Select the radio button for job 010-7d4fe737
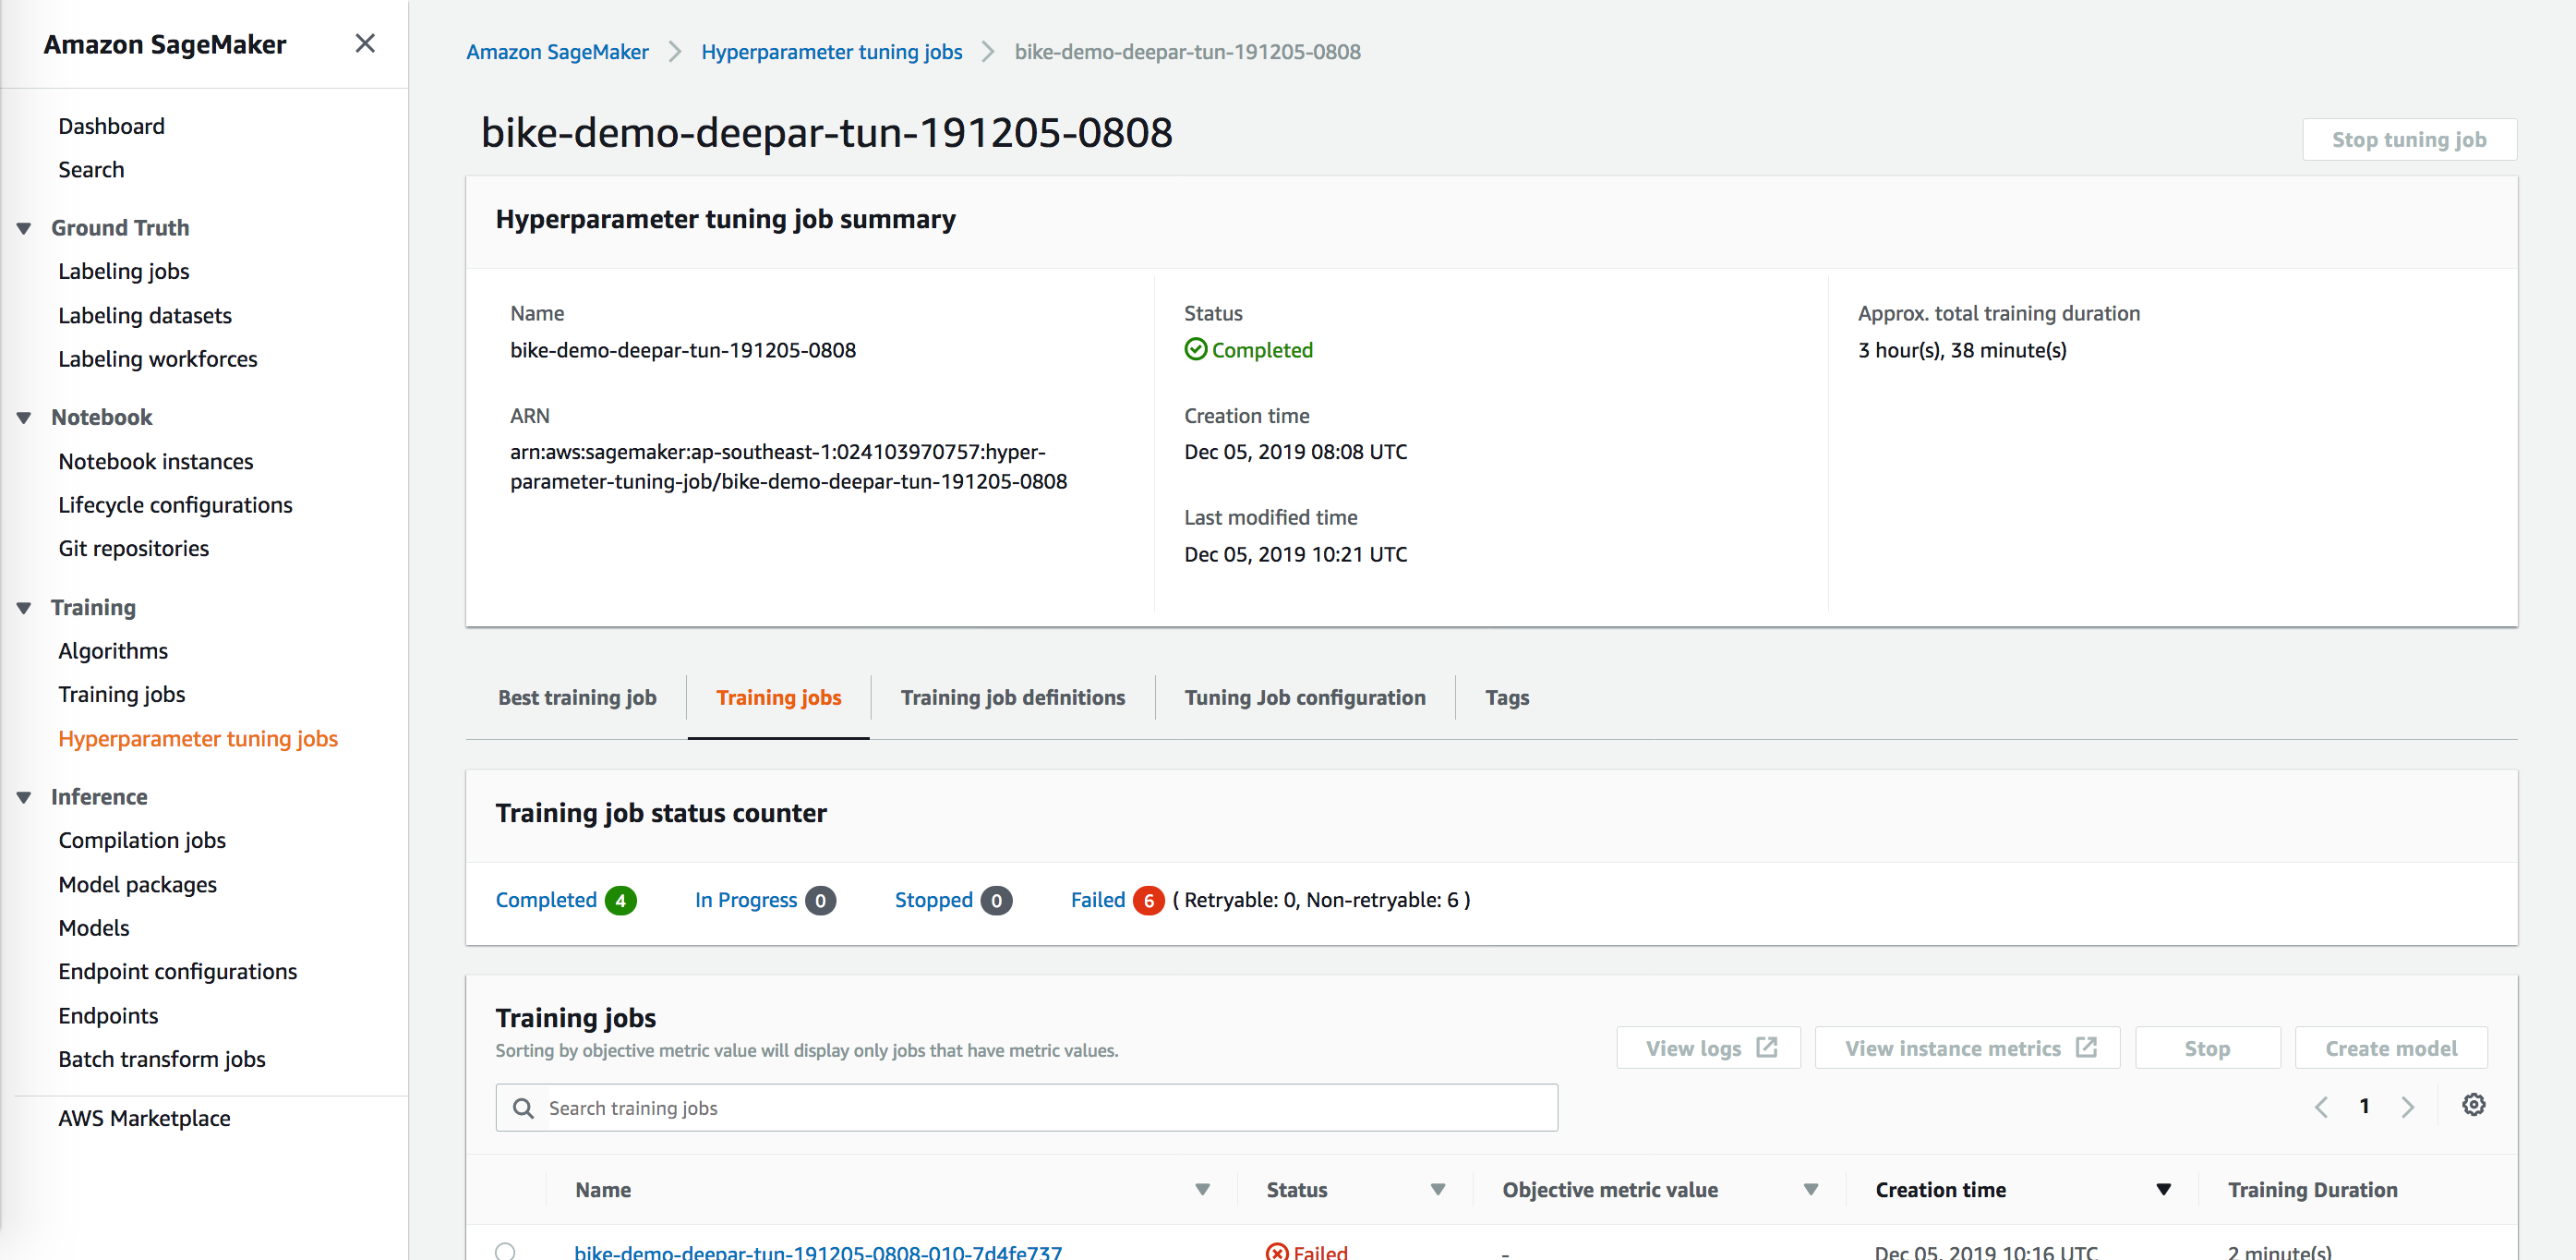The height and width of the screenshot is (1260, 2576). coord(505,1251)
